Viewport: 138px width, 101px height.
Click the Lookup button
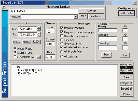91,11
